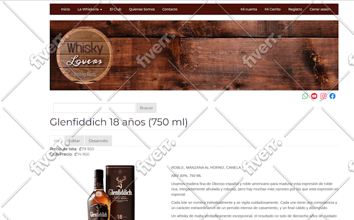The width and height of the screenshot is (354, 220).
Task: Focus the search text field
Action: pos(94,108)
